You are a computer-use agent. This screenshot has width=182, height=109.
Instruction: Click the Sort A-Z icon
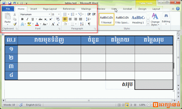(x=82, y=24)
